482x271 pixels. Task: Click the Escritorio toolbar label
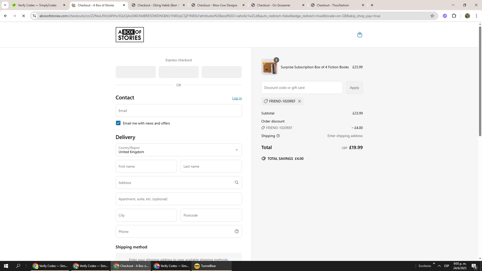tap(425, 266)
